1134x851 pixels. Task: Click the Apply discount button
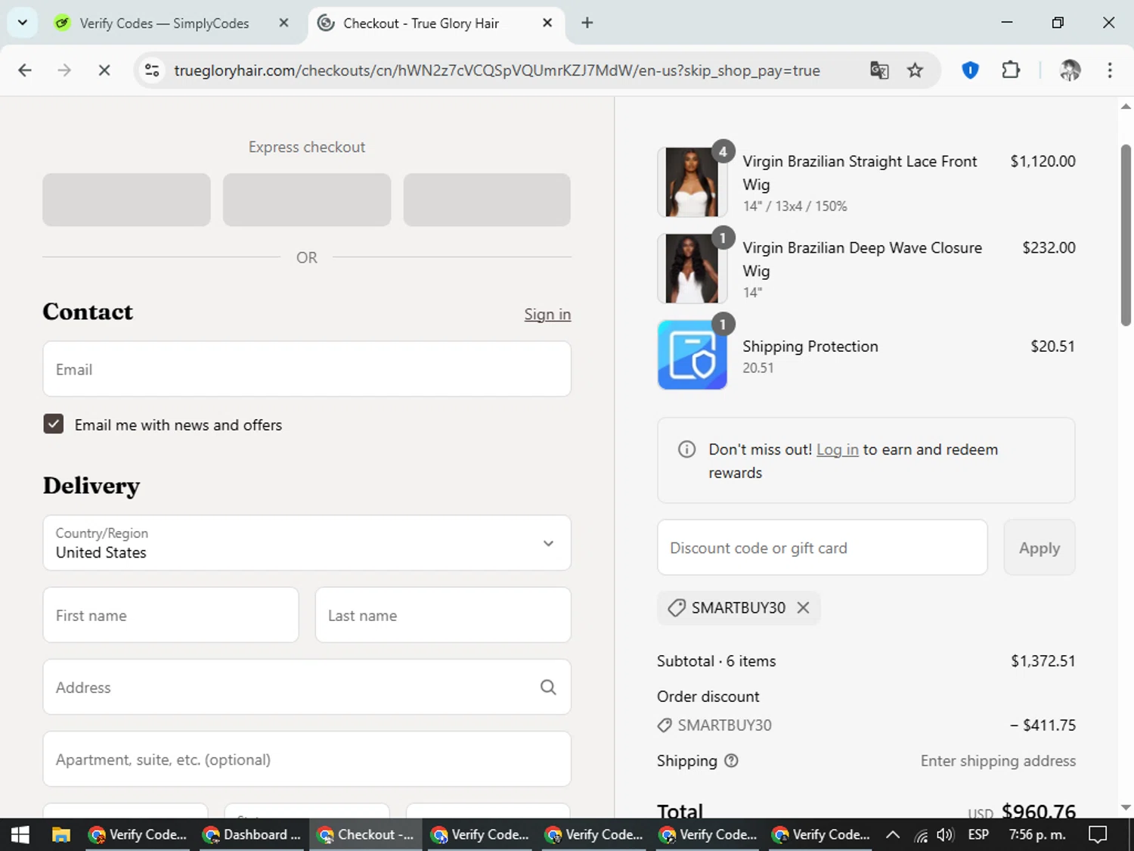(1039, 547)
